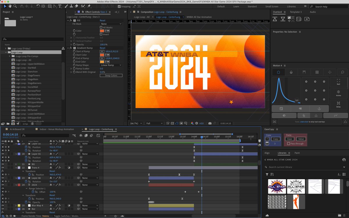Select the Zoom magnifier tool
This screenshot has height=218, width=349.
15,6
